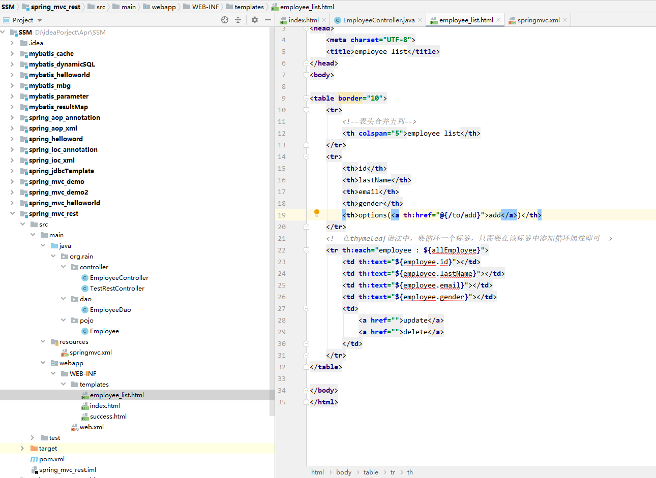
Task: Fold the table block using line 9 marker
Action: tap(305, 98)
